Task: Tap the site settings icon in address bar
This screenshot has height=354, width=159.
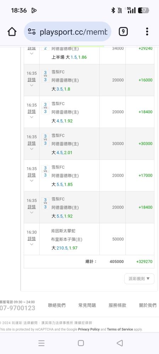Action: [x=32, y=32]
